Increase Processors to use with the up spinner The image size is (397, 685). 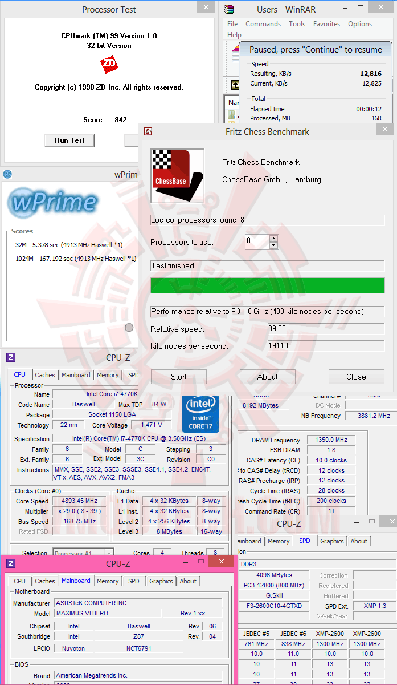pyautogui.click(x=273, y=238)
